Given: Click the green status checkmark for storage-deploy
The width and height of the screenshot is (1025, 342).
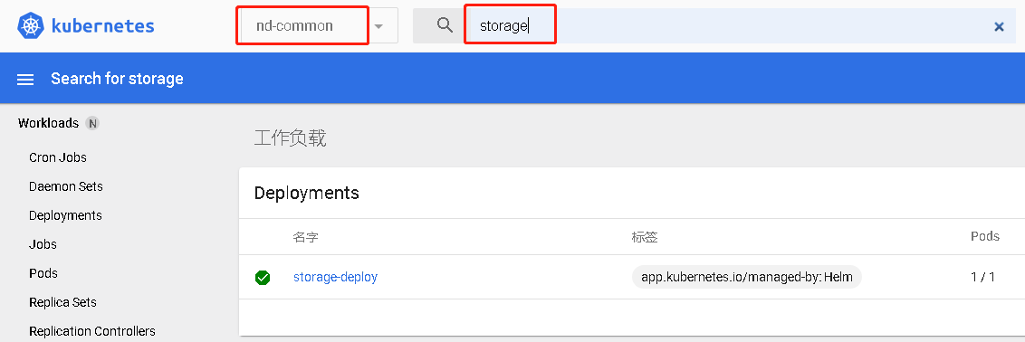Looking at the screenshot, I should click(x=263, y=278).
